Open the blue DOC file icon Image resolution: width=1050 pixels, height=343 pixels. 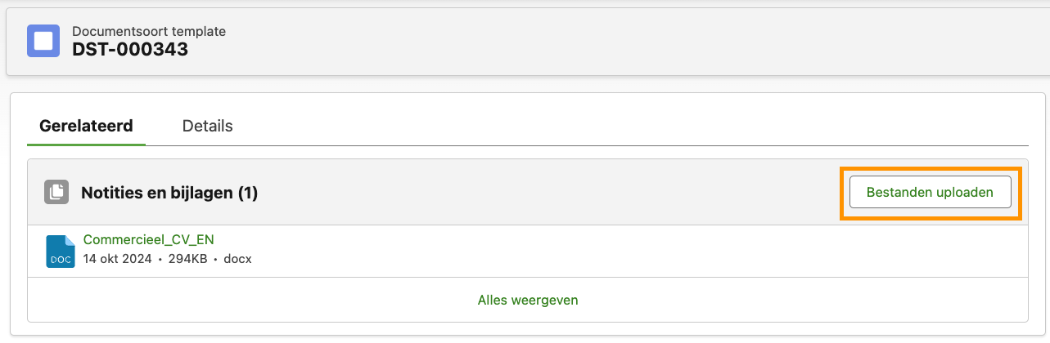click(60, 251)
